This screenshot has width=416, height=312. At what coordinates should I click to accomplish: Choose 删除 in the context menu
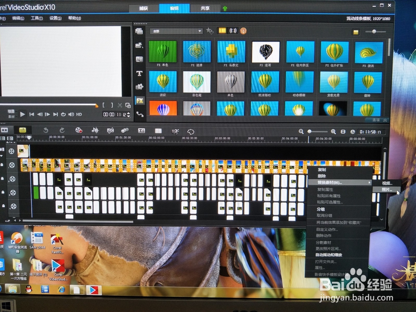coord(322,176)
